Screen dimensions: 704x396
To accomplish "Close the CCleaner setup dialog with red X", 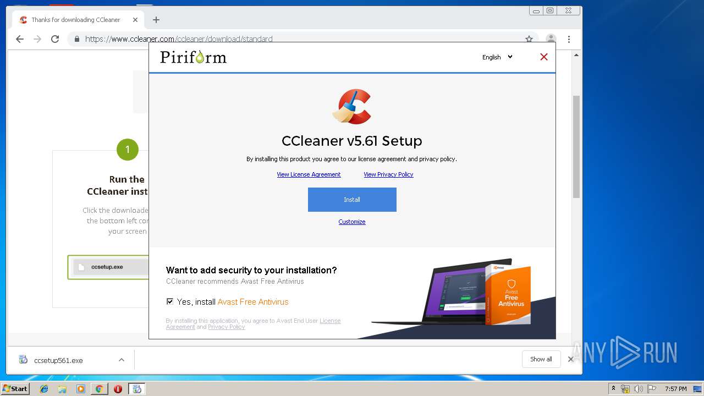I will pyautogui.click(x=544, y=57).
